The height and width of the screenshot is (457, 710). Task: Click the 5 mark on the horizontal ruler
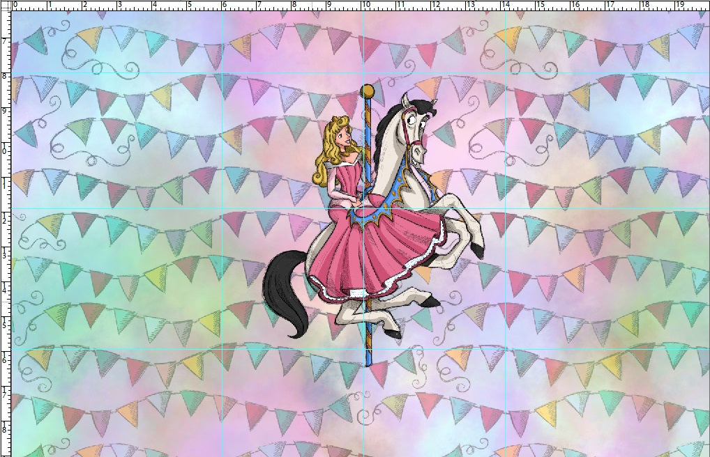coord(188,5)
